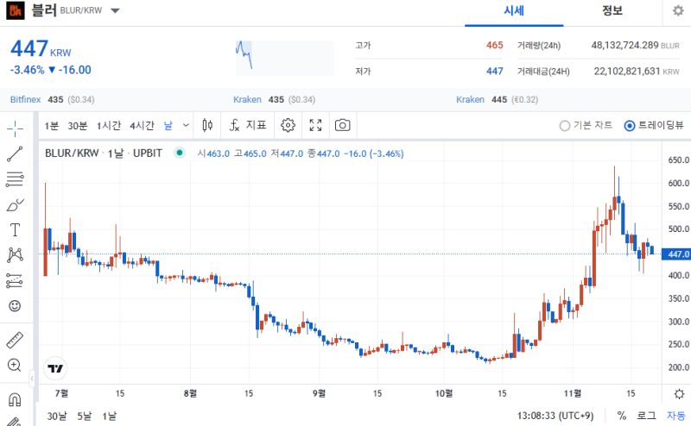Open the 지표 indicators menu
This screenshot has height=426, width=691.
tap(248, 125)
